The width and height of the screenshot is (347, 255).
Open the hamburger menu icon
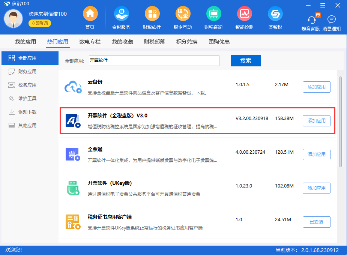323,5
